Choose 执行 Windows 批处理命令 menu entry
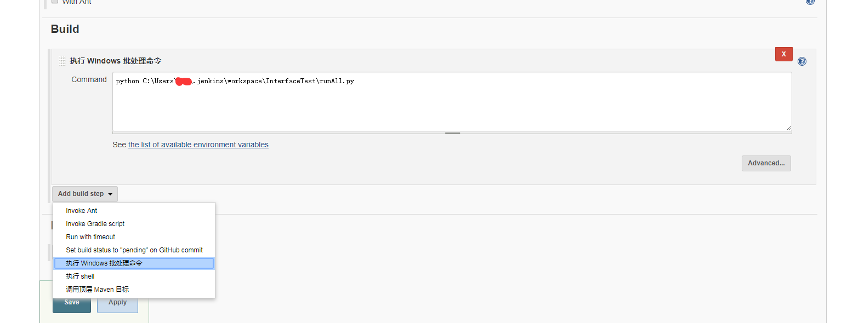Viewport: 847px width, 323px height. pos(104,263)
